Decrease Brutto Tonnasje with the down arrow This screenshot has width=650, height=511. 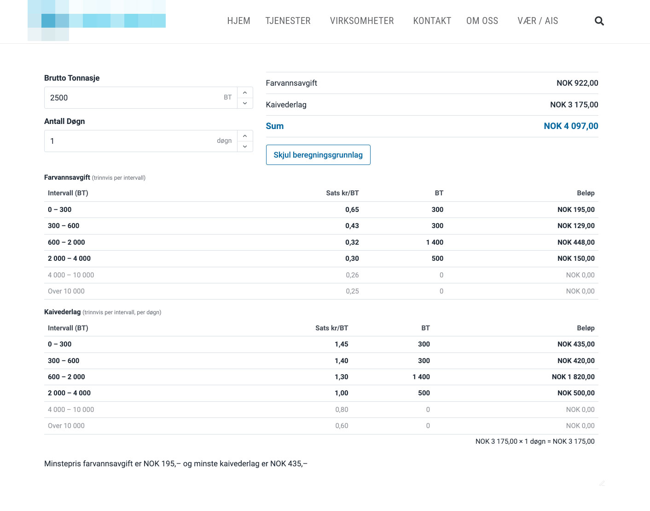coord(245,103)
